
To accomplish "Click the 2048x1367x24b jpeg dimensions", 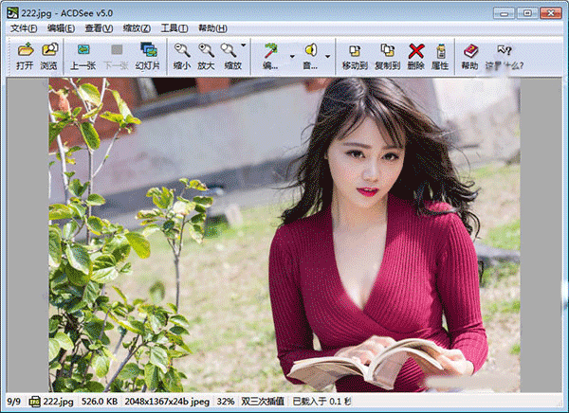I will pyautogui.click(x=167, y=402).
